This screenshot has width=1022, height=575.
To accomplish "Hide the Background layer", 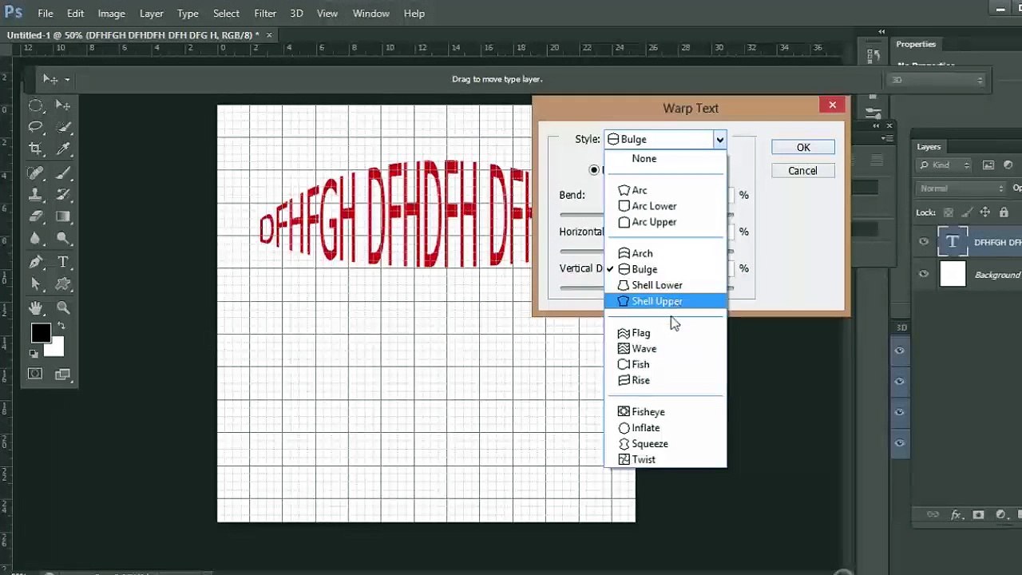I will [x=924, y=274].
